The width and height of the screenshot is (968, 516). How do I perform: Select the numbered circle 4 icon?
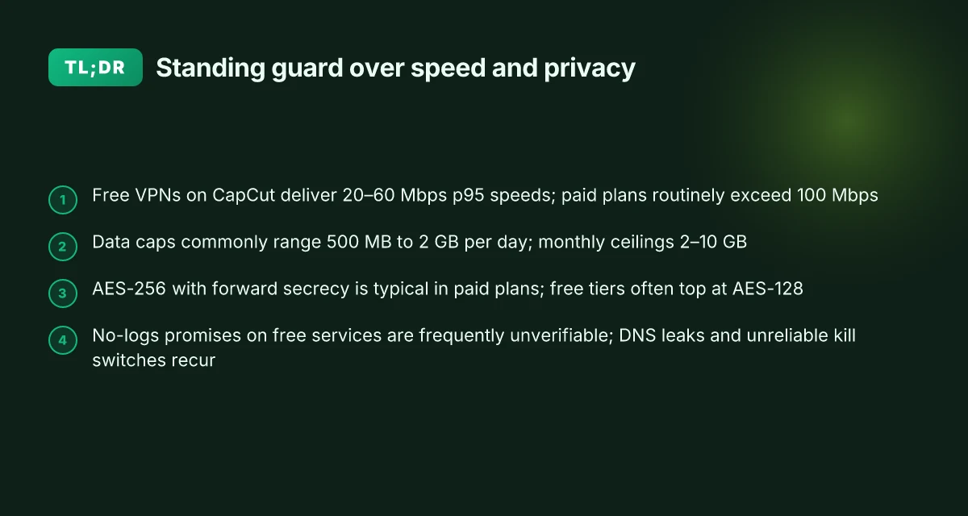[x=63, y=340]
